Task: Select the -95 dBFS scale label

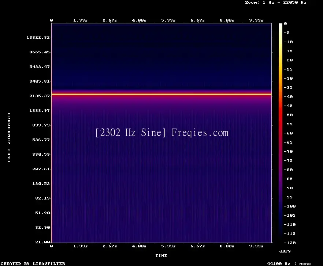Action: coord(288,197)
